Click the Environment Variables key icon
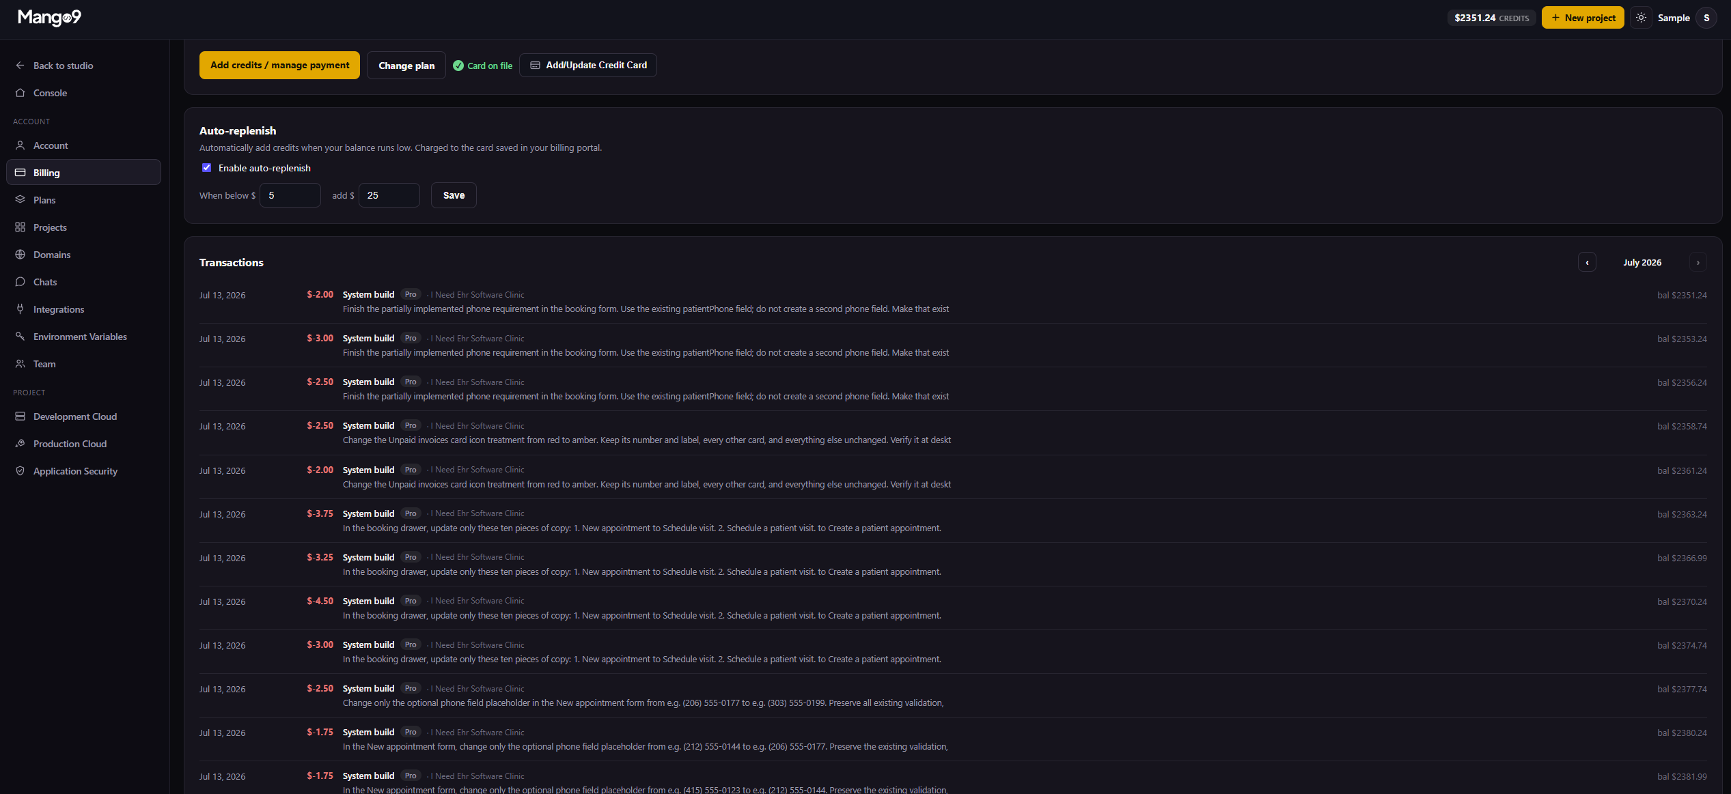The width and height of the screenshot is (1731, 794). pyautogui.click(x=20, y=337)
